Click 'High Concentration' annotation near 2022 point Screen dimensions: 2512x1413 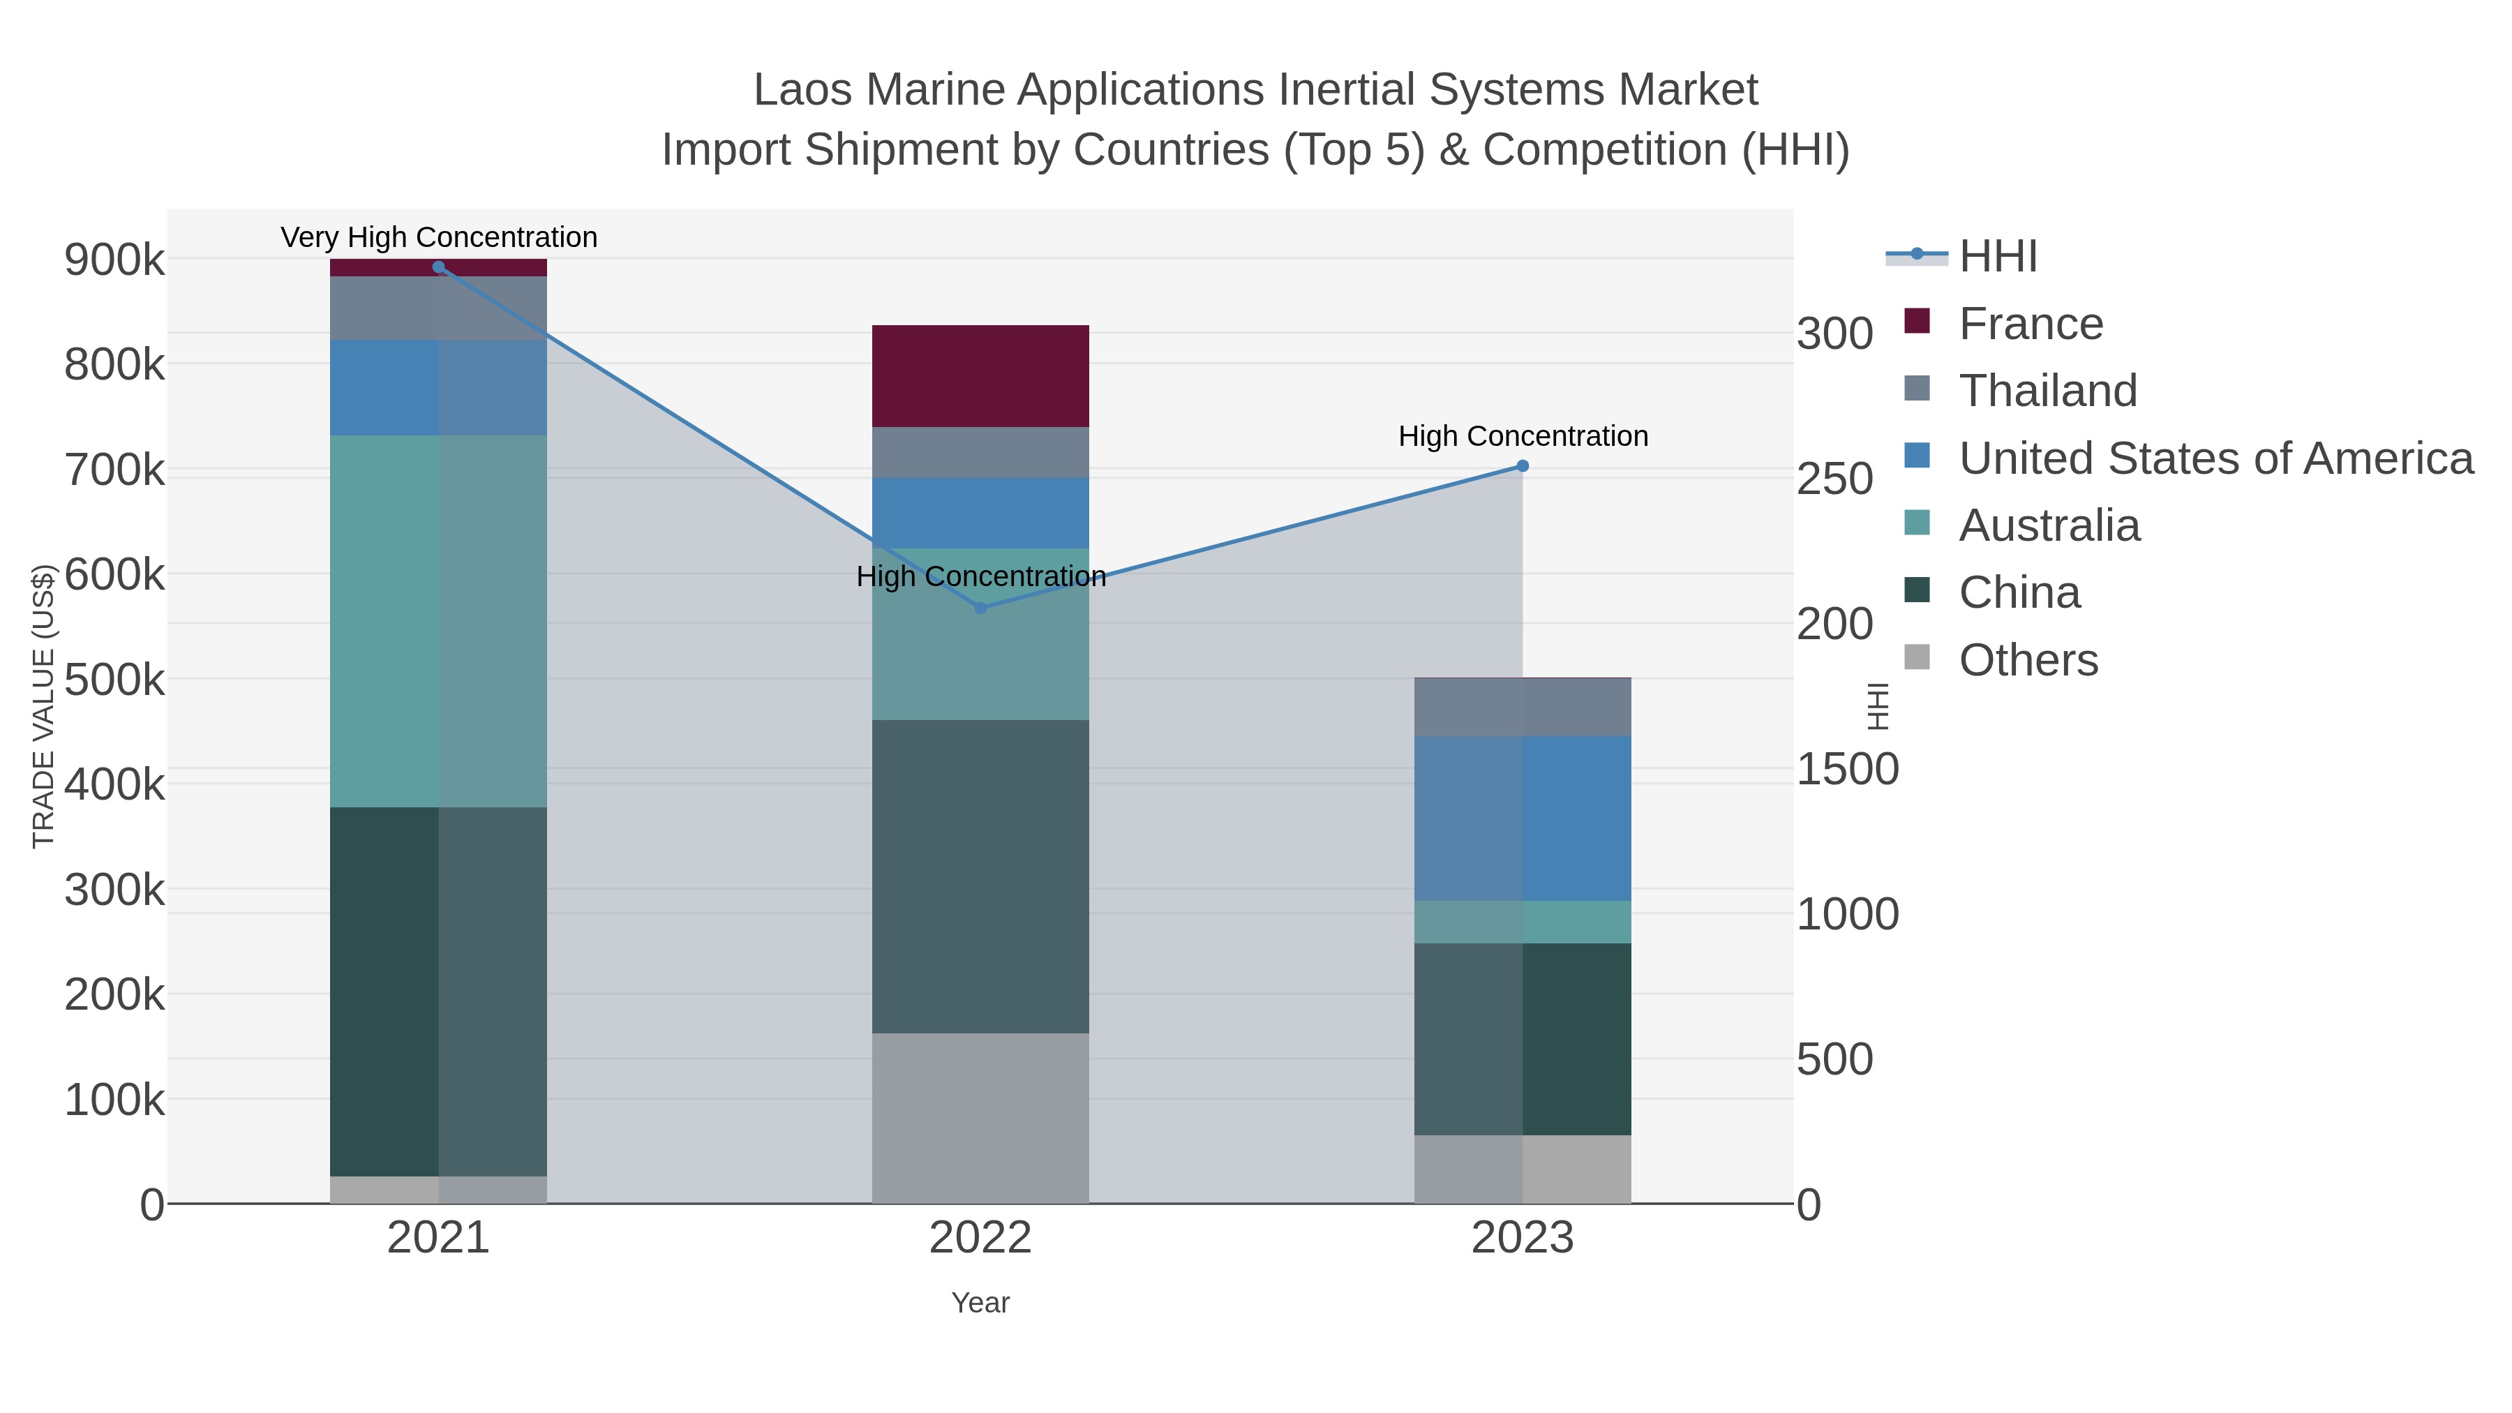coord(981,576)
